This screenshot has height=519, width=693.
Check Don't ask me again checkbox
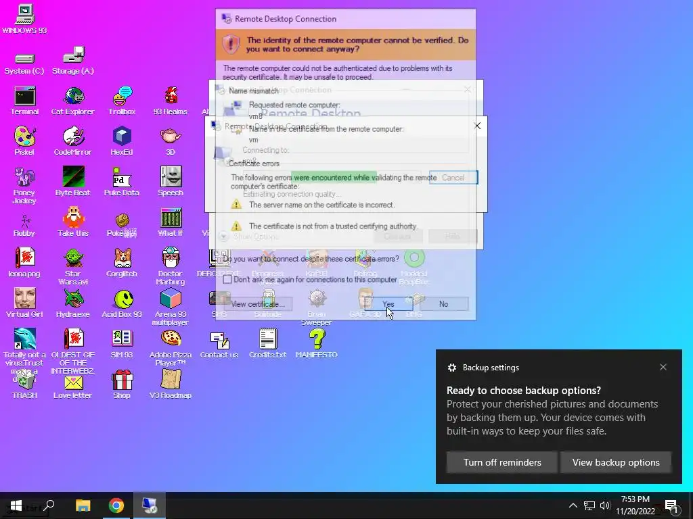pyautogui.click(x=227, y=279)
